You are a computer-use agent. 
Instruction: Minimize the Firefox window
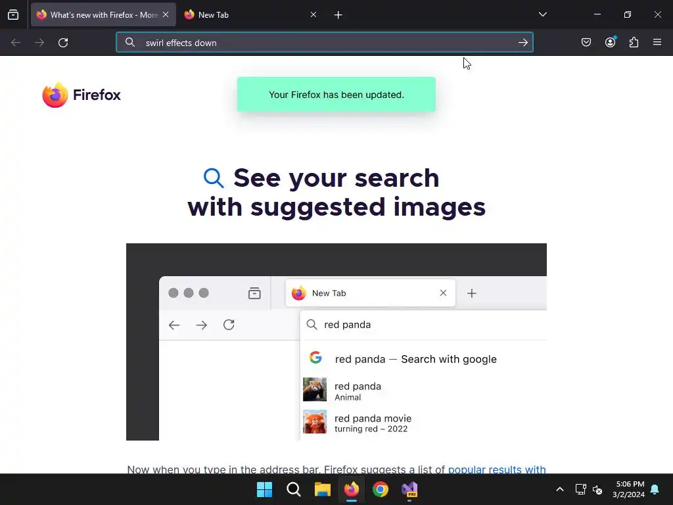tap(597, 14)
